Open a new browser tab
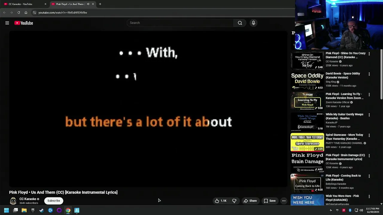This screenshot has height=215, width=383. 100,4
